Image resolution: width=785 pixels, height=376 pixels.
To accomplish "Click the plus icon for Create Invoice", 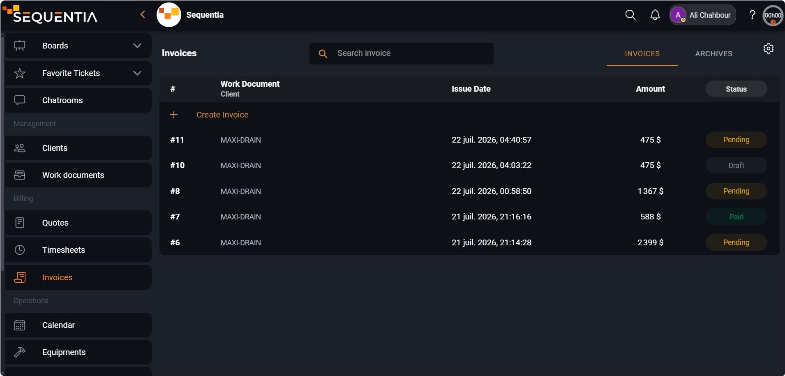I will [x=174, y=115].
